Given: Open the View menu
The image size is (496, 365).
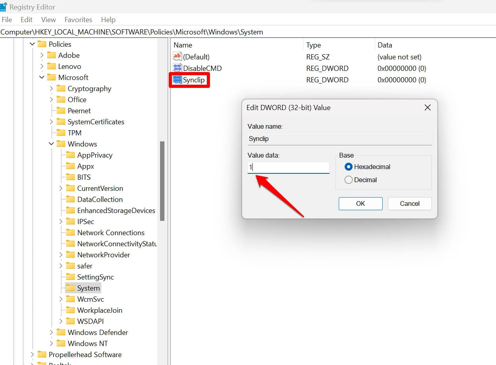Looking at the screenshot, I should click(48, 19).
